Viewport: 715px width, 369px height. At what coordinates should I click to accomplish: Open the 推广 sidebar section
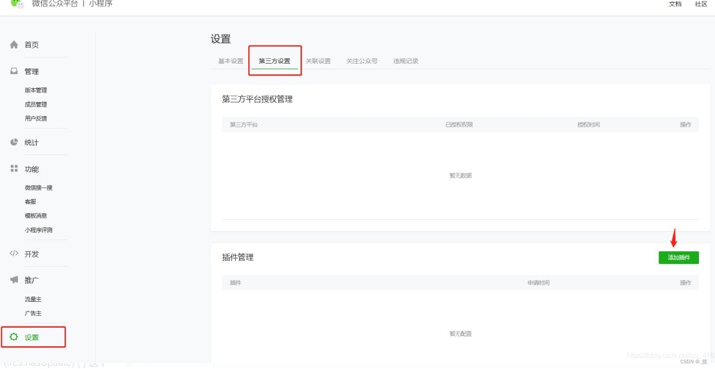click(32, 280)
